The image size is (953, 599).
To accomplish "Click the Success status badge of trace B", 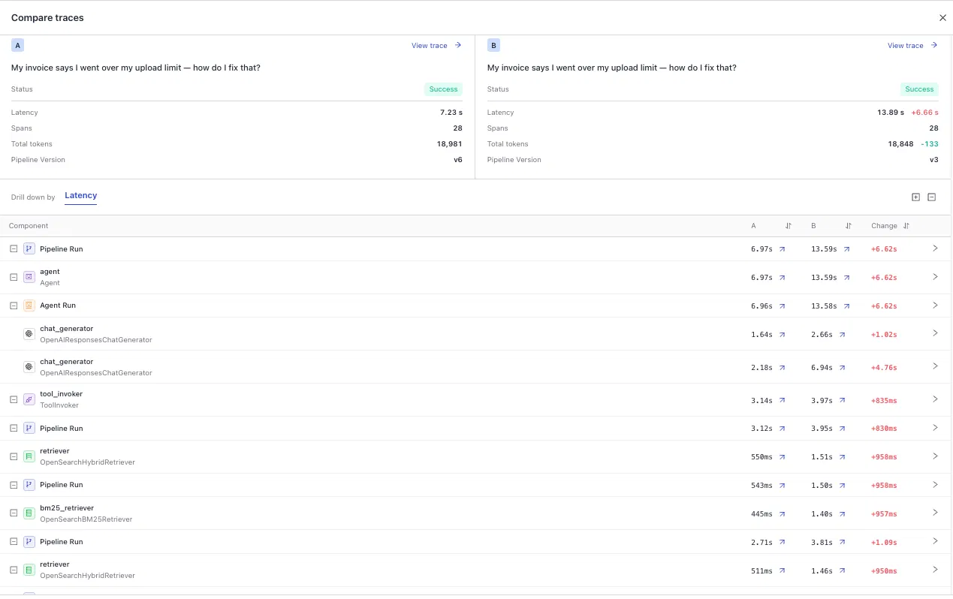I will pos(919,89).
